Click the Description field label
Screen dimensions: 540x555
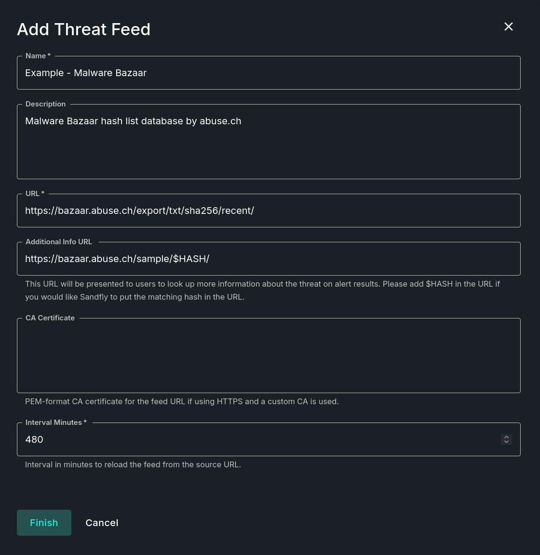[x=45, y=104]
